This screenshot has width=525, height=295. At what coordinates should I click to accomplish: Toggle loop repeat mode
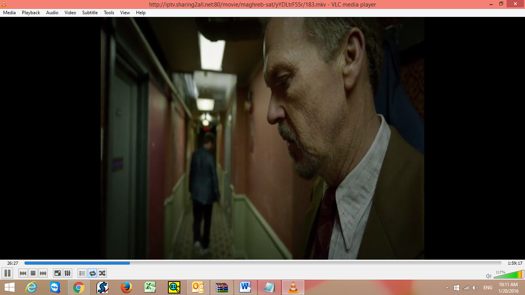[92, 273]
